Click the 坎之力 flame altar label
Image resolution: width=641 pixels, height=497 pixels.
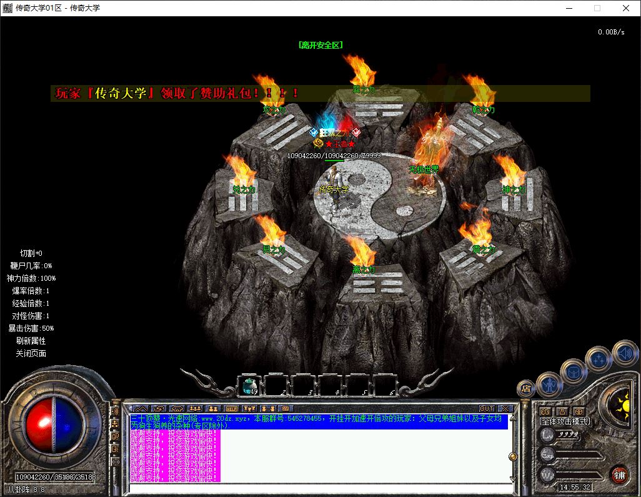click(274, 109)
